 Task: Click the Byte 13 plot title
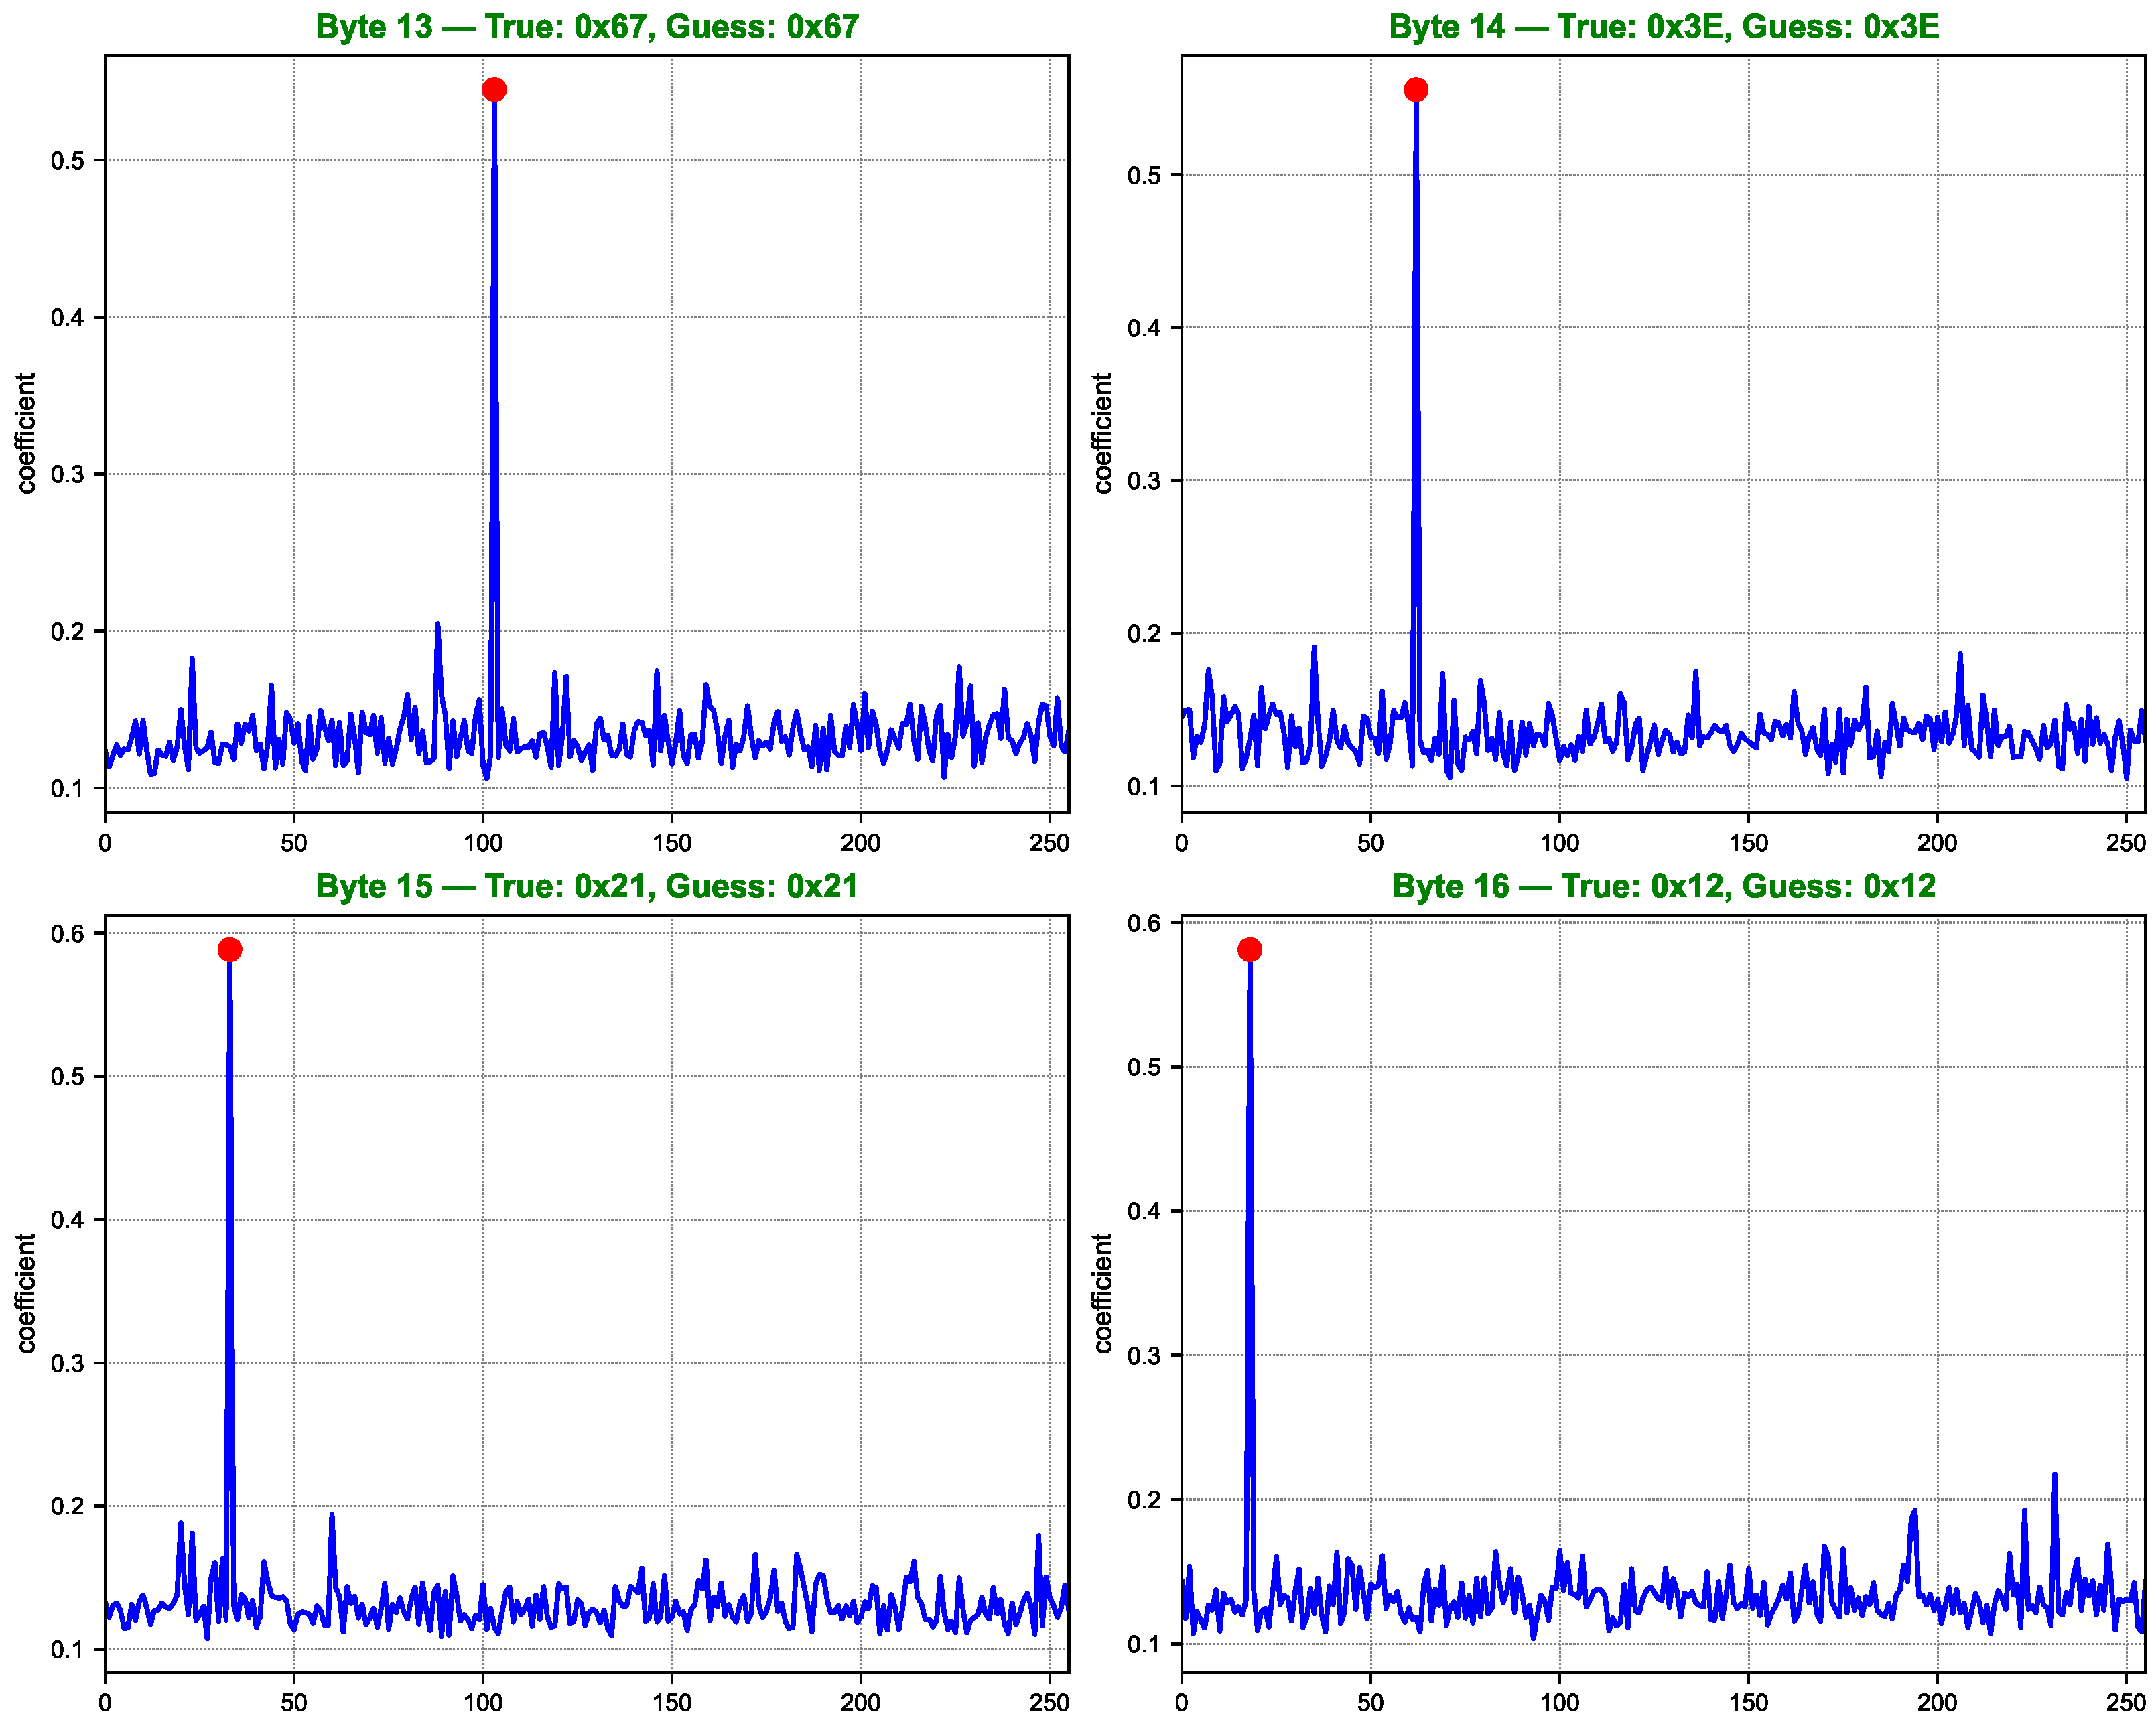pos(587,26)
